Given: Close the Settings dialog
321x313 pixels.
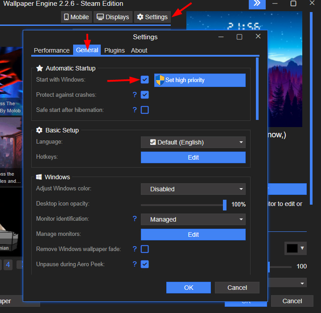Looking at the screenshot, I should coord(258,36).
